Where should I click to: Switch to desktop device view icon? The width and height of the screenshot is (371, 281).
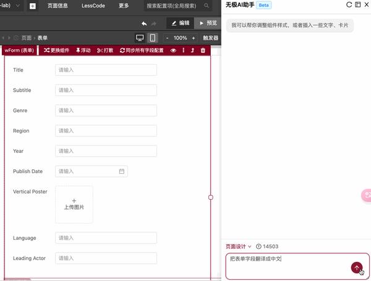(x=140, y=38)
